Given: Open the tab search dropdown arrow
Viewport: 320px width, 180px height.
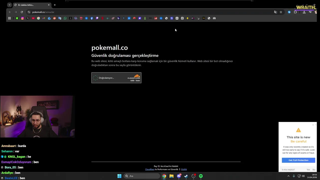Looking at the screenshot, I should 9,5.
